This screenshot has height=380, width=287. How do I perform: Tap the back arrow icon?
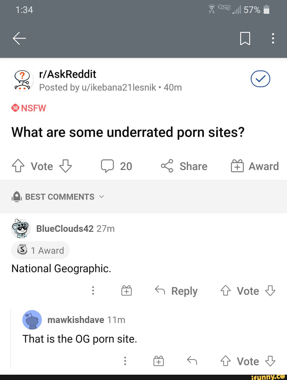coord(19,38)
